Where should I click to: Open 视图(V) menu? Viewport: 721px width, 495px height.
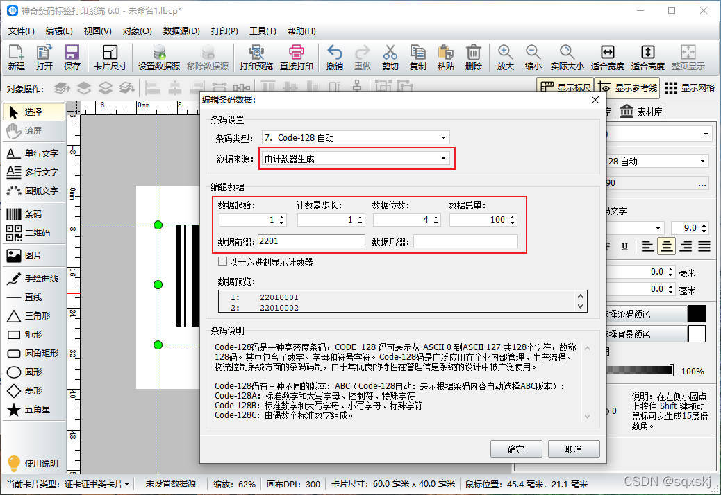(x=97, y=31)
